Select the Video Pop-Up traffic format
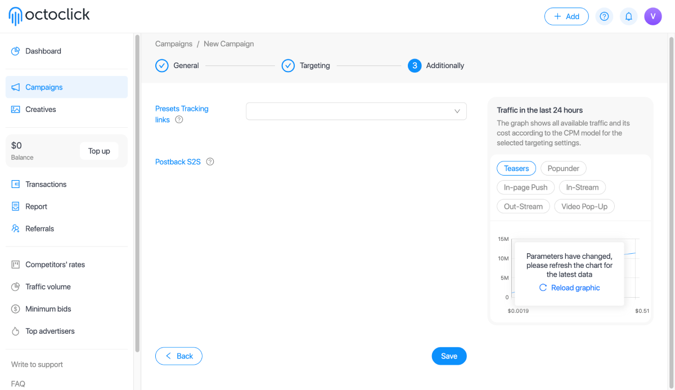The image size is (675, 390). pos(584,207)
